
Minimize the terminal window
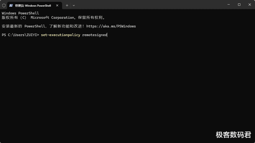[x=228, y=4]
